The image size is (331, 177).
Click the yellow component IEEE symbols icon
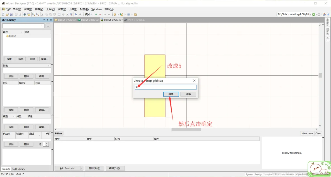point(115,14)
